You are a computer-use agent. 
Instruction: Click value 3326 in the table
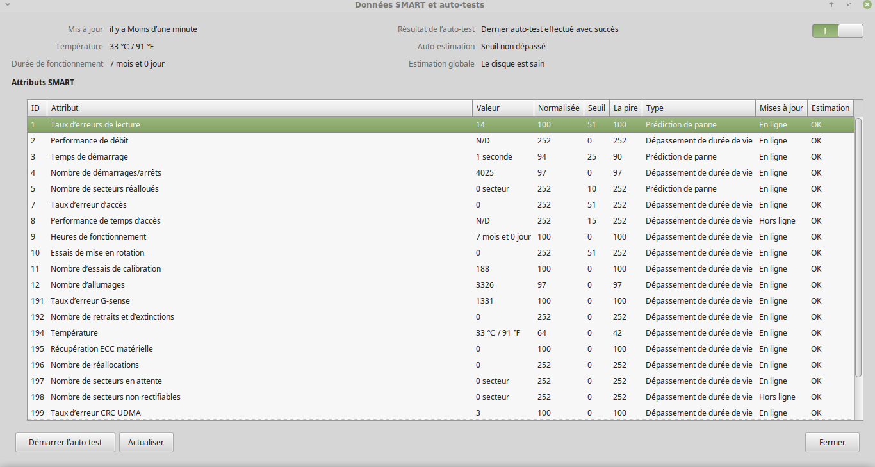click(x=485, y=284)
